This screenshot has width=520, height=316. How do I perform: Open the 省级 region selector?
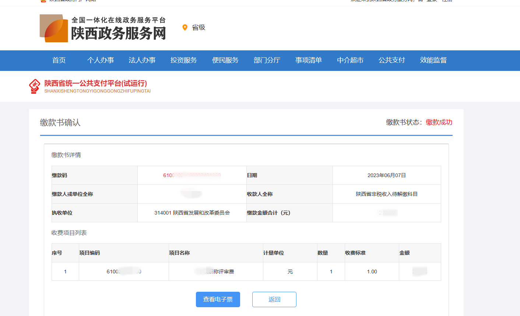click(198, 28)
